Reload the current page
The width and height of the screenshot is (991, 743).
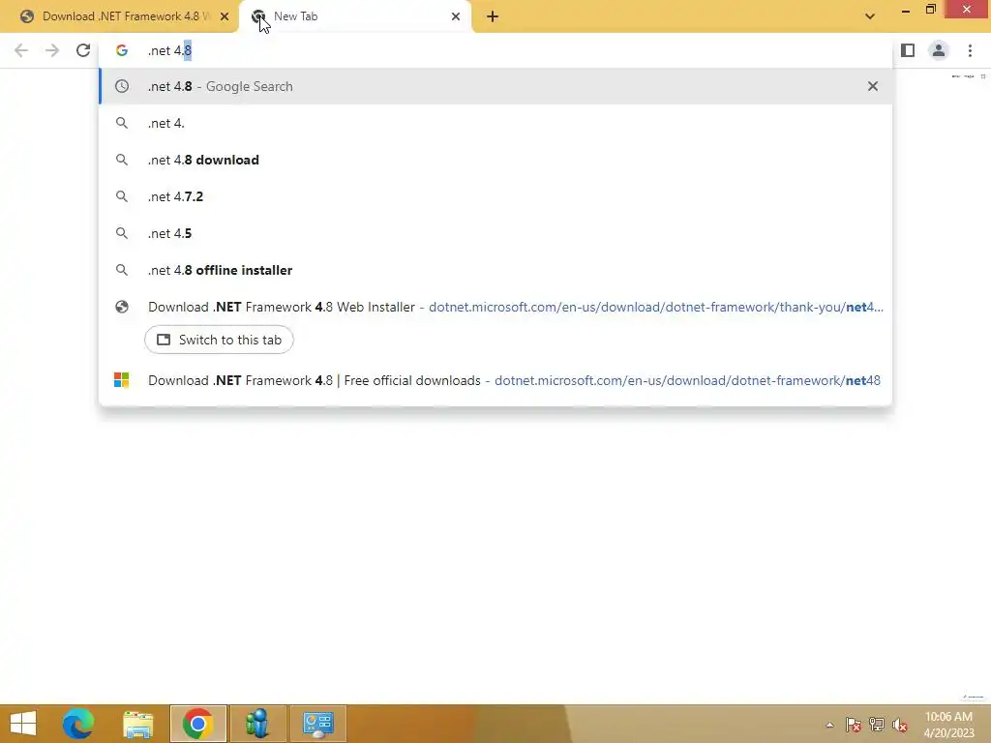tap(83, 50)
